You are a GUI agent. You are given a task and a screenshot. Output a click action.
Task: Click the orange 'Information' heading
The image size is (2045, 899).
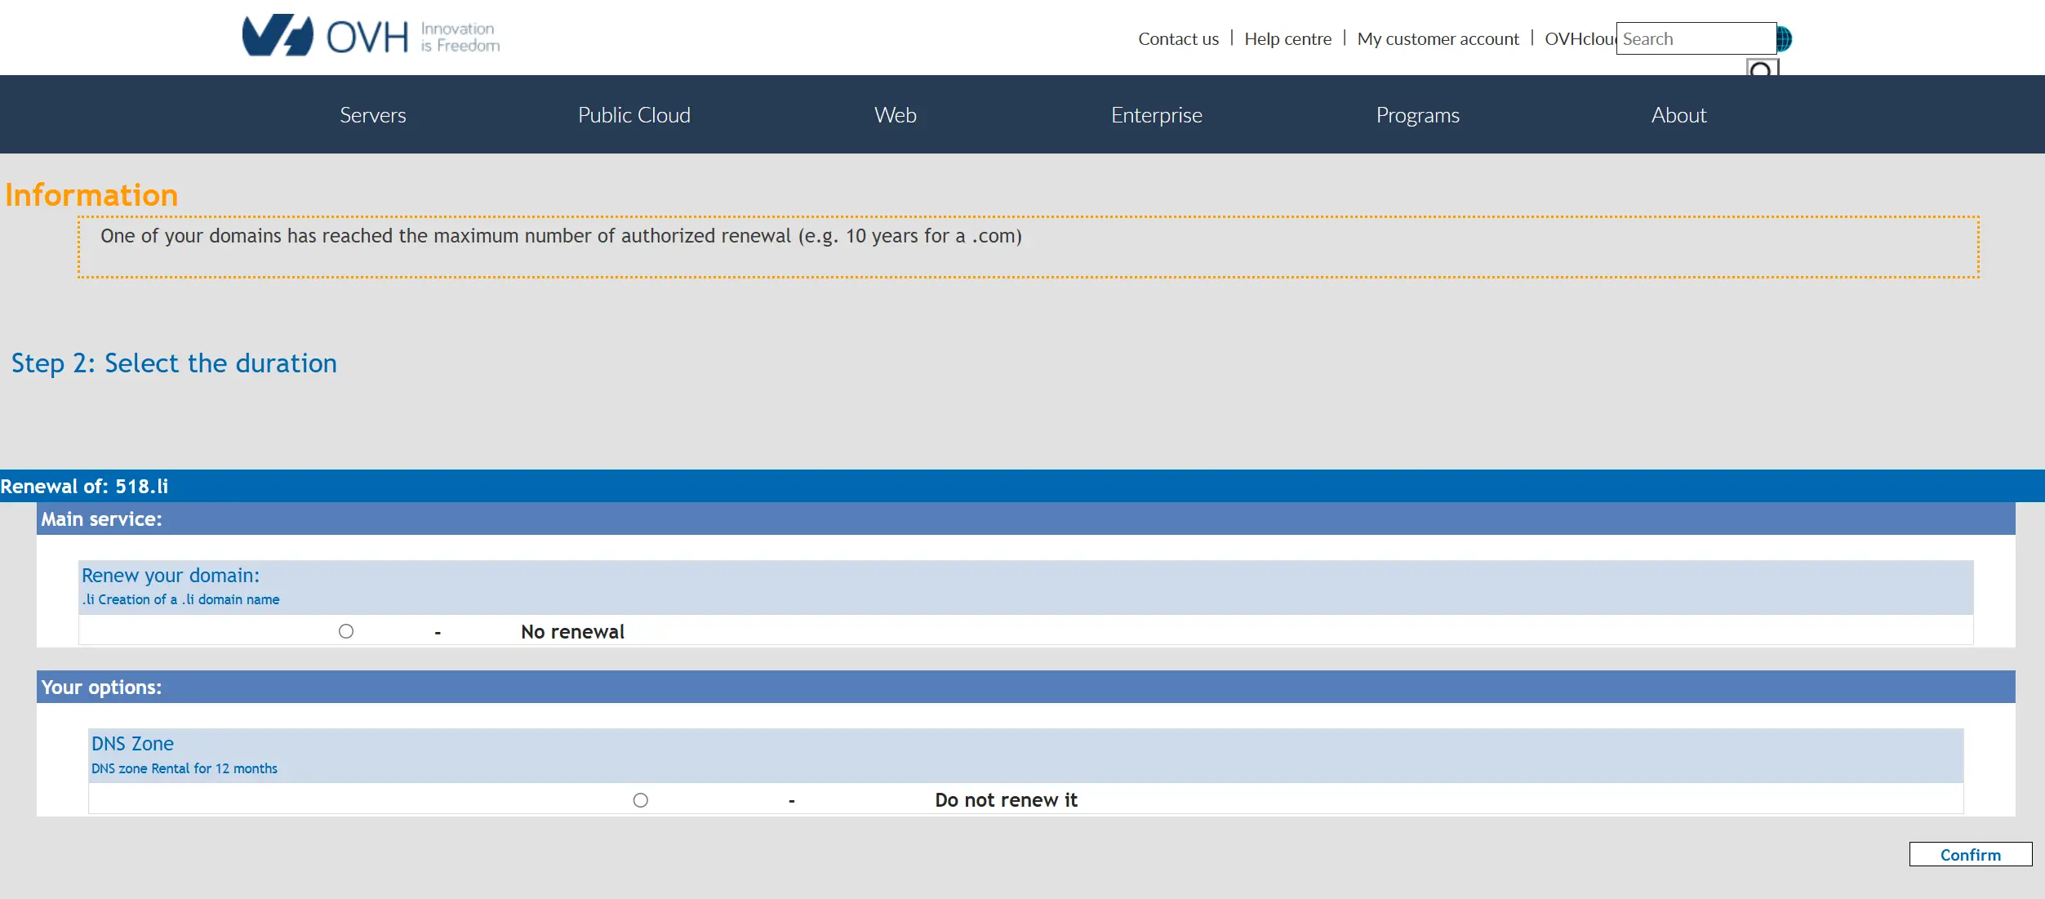pos(91,195)
